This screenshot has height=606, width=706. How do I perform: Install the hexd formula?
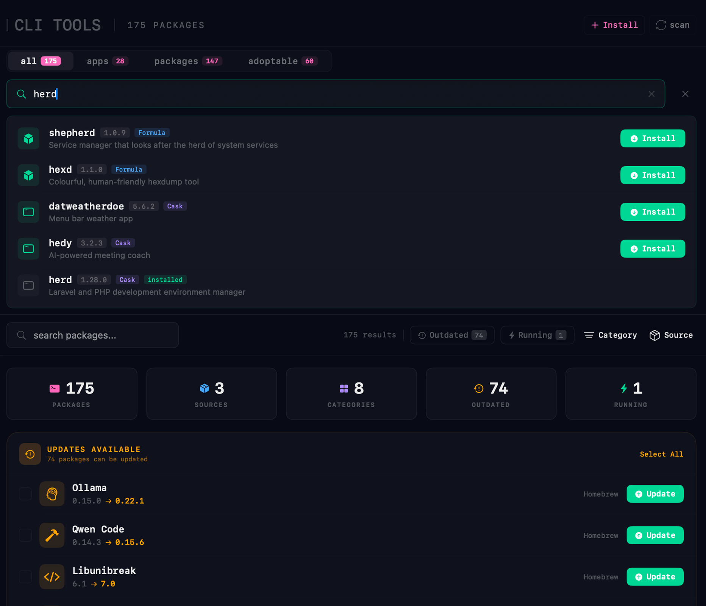coord(653,175)
